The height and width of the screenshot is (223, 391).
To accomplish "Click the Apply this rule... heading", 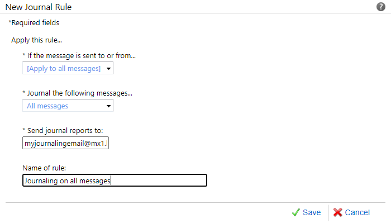I will (36, 40).
